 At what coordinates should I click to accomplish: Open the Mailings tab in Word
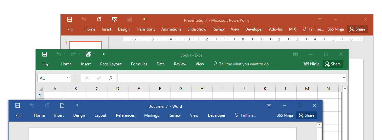point(151,115)
